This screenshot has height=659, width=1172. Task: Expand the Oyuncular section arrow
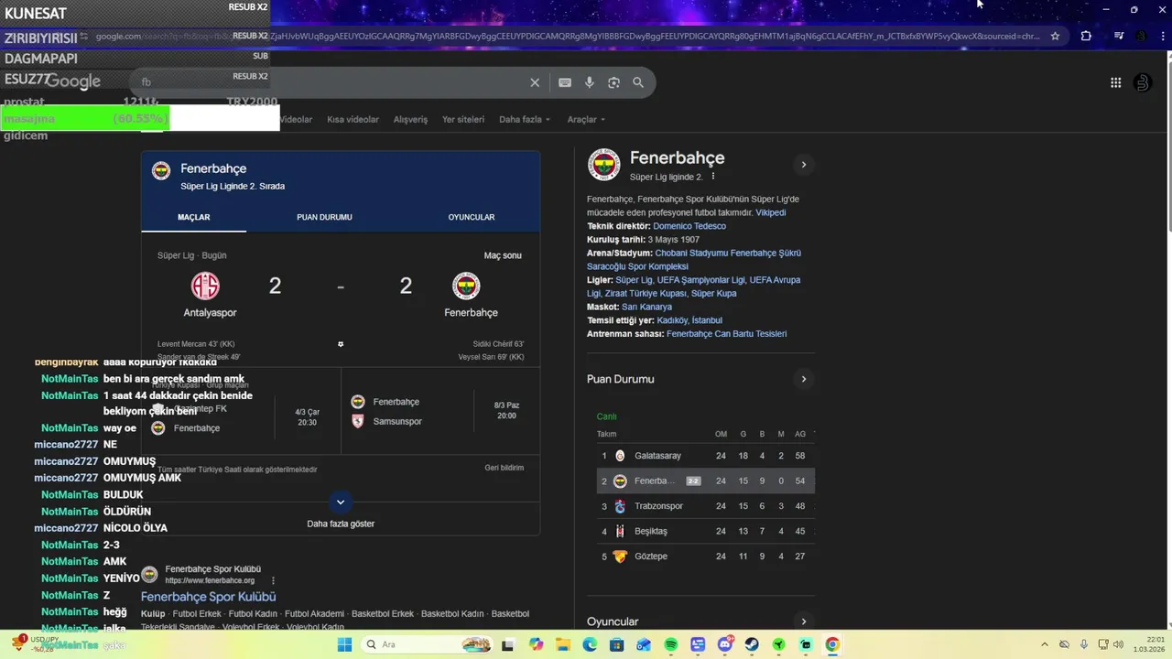pos(803,621)
